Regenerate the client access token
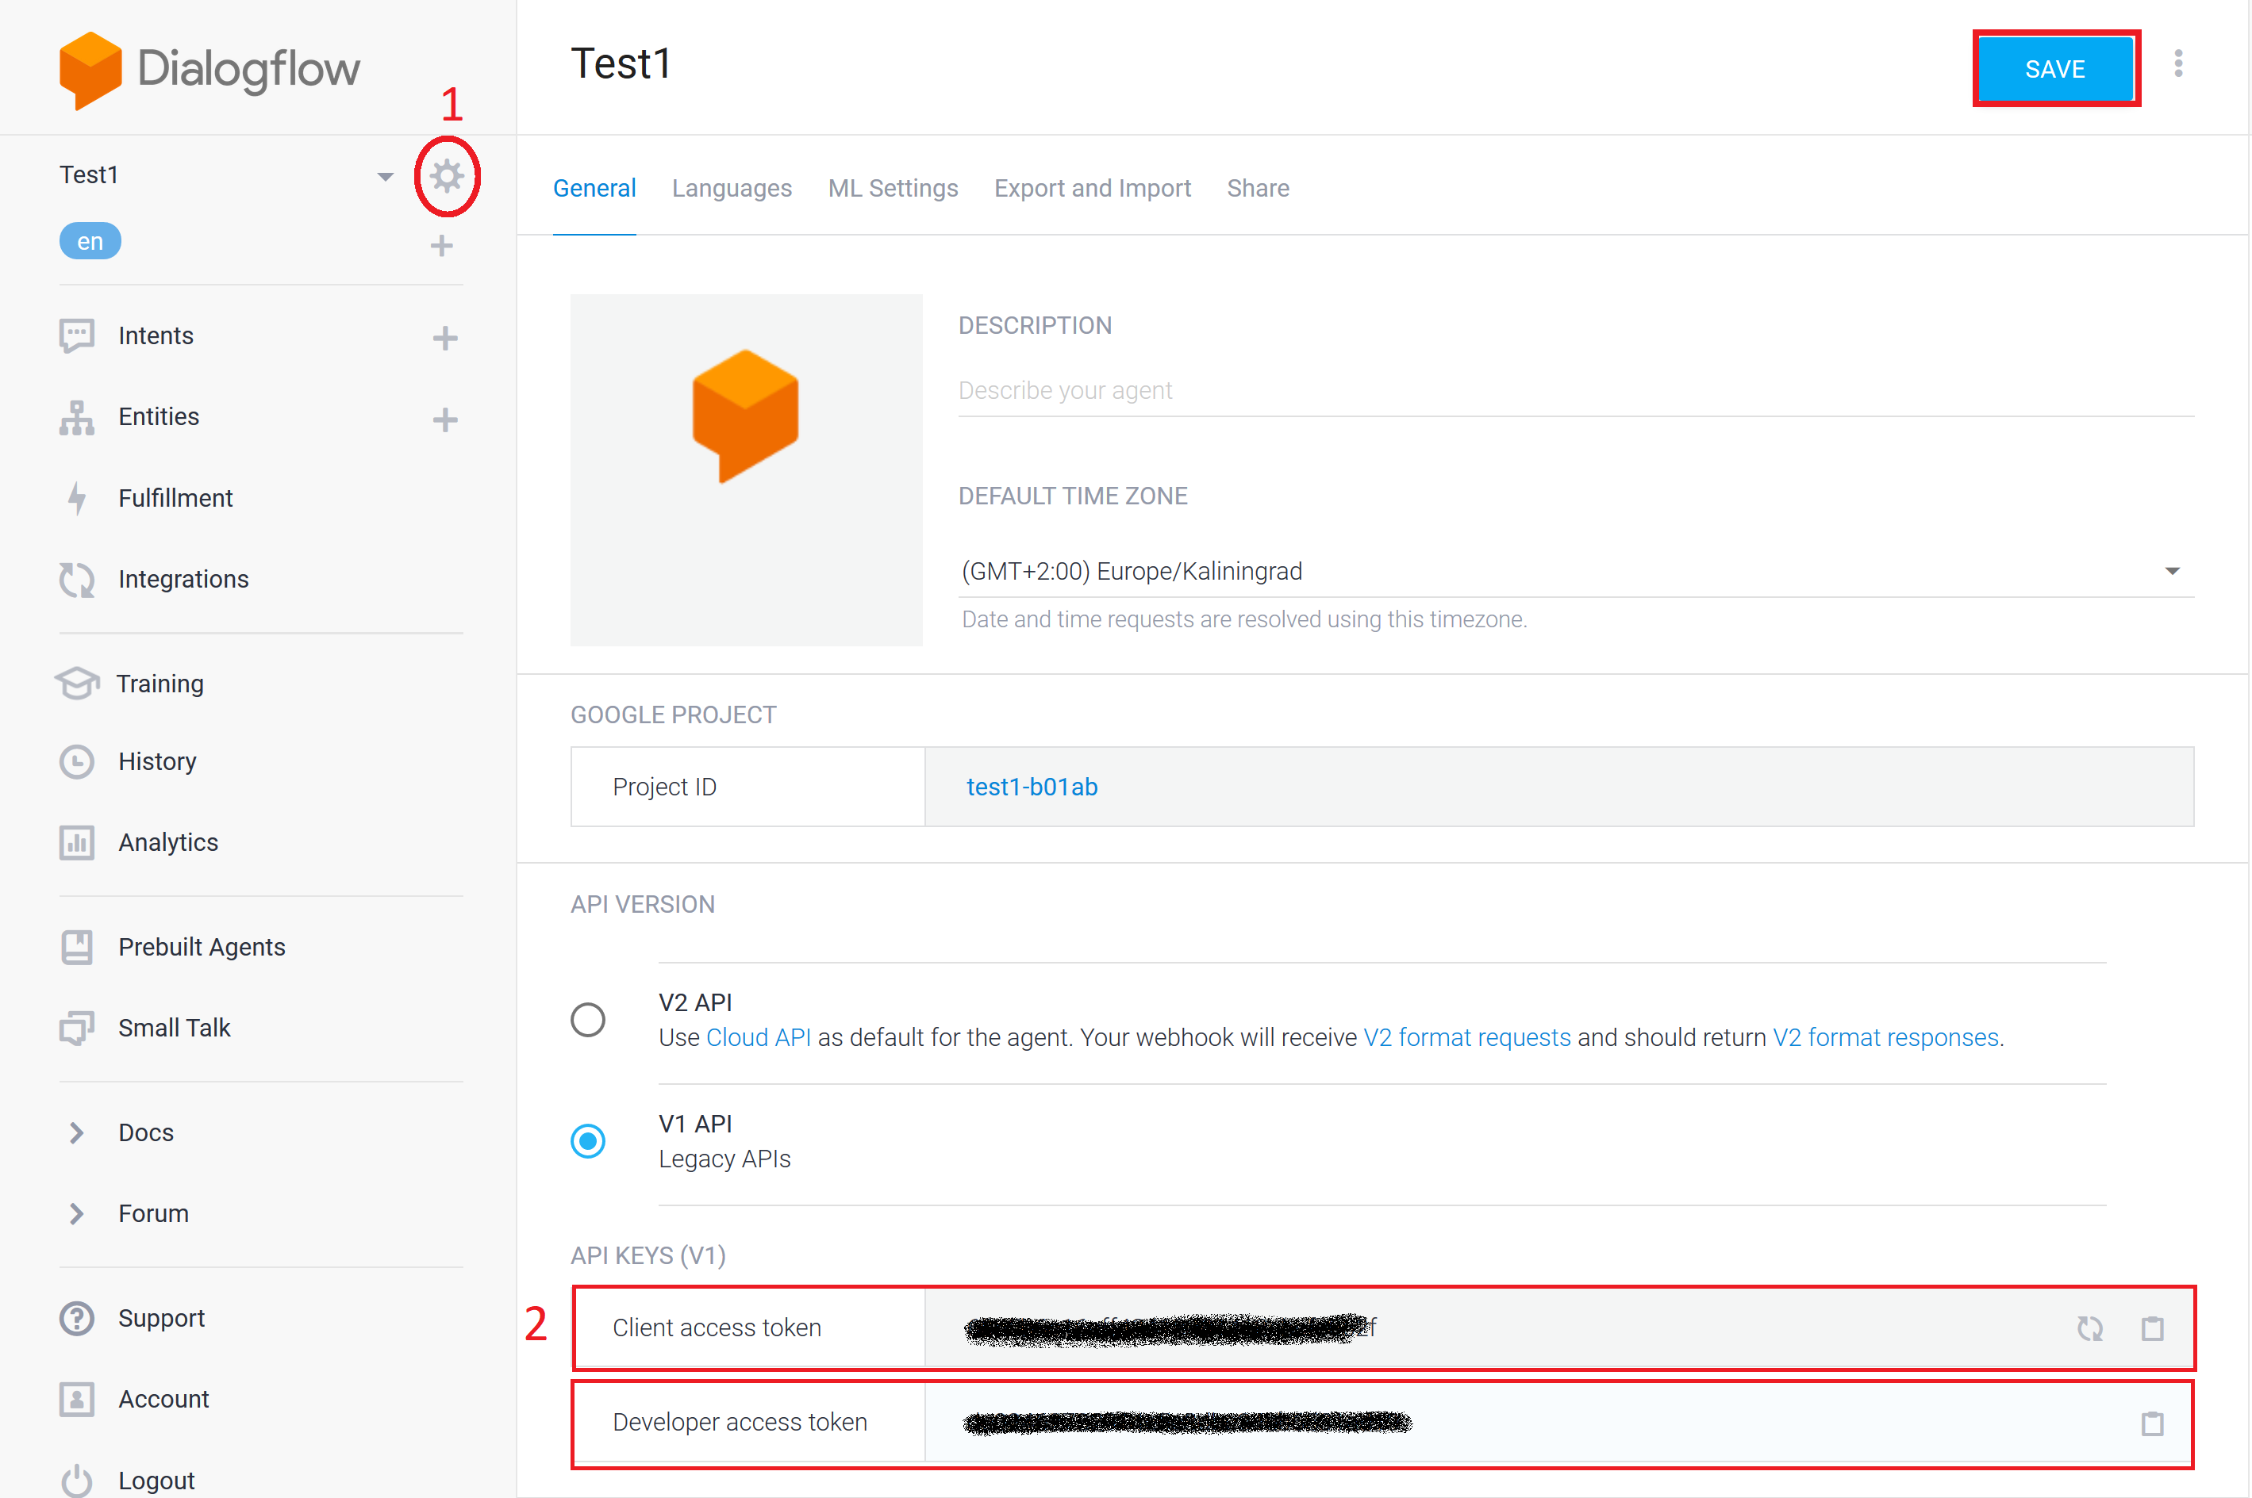 [x=2089, y=1328]
